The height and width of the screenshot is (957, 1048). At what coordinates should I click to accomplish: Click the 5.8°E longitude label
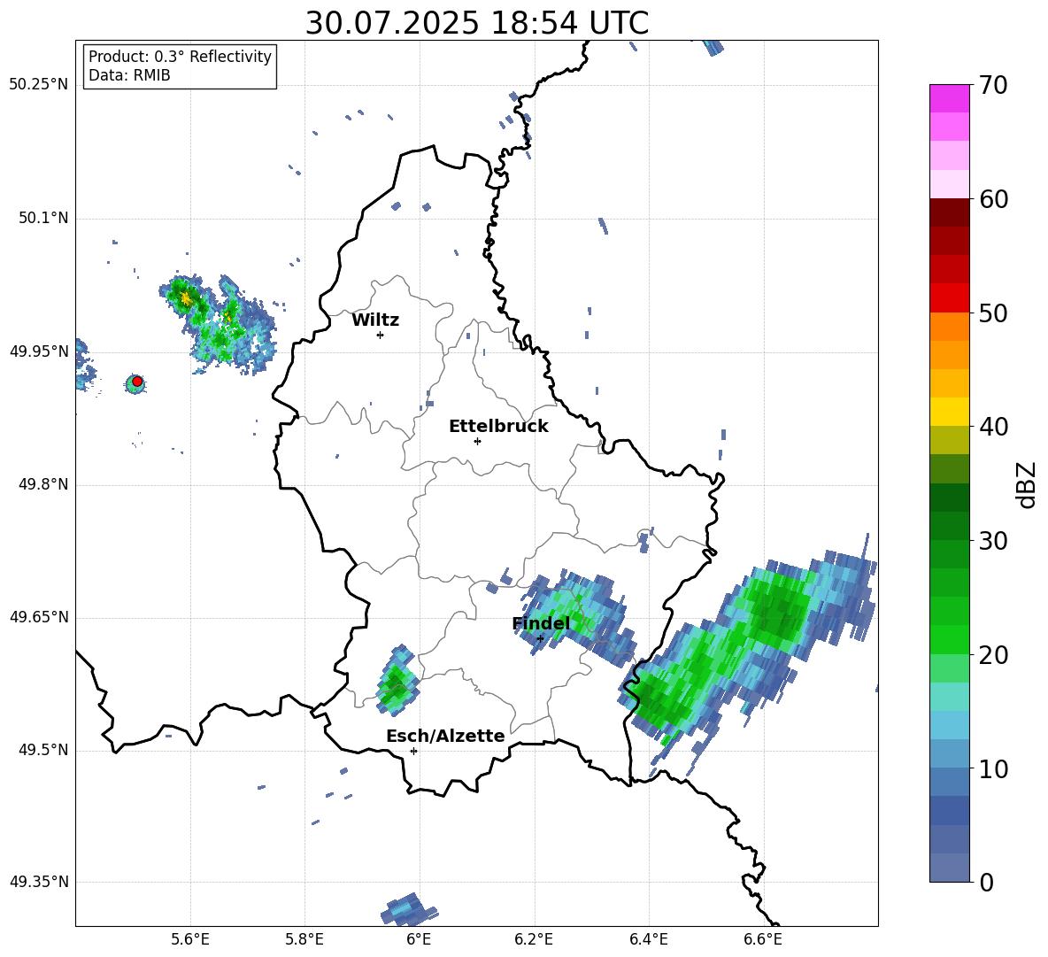(304, 939)
